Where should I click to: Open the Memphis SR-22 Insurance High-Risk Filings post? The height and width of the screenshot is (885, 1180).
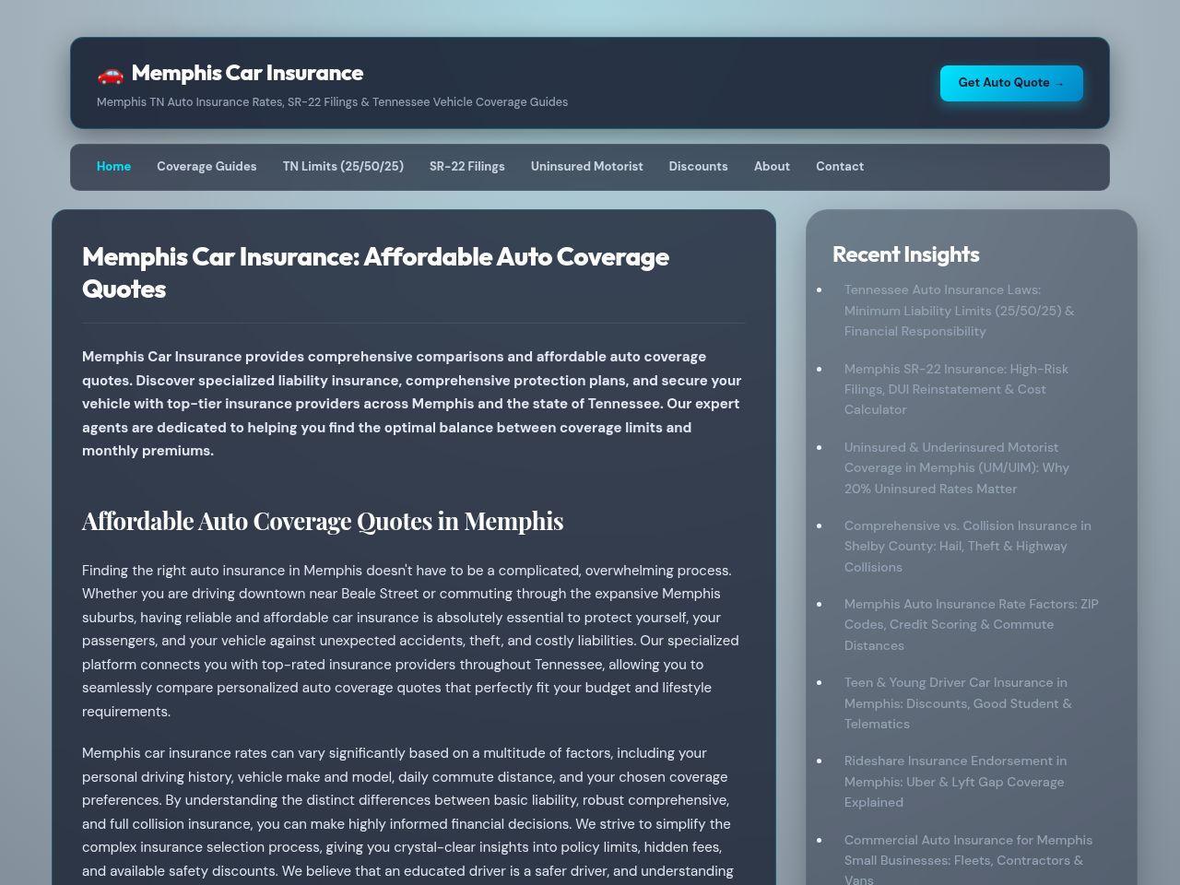(956, 389)
